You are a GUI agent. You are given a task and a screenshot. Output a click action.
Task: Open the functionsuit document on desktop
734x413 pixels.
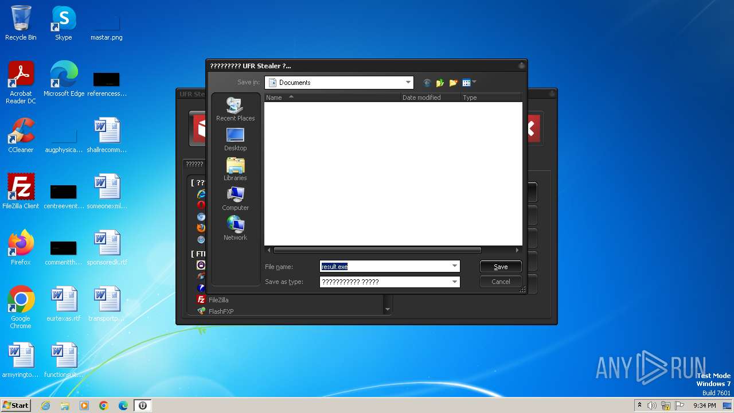click(64, 360)
